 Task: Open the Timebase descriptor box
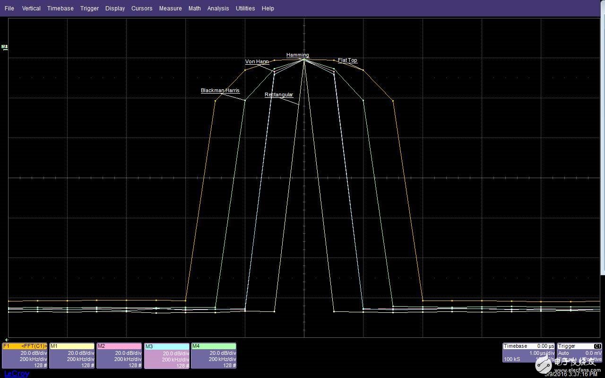click(528, 353)
